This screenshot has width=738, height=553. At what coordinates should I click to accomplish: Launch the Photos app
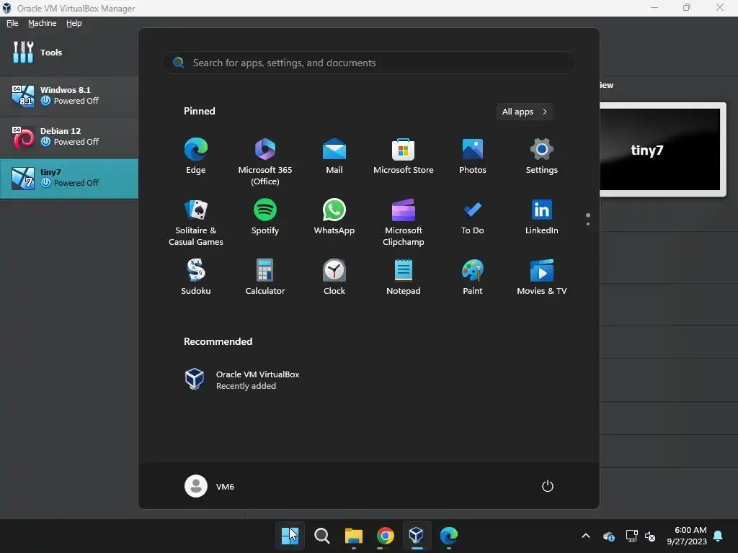(473, 156)
